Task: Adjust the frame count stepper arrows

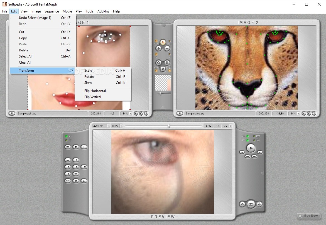Action: point(231,126)
